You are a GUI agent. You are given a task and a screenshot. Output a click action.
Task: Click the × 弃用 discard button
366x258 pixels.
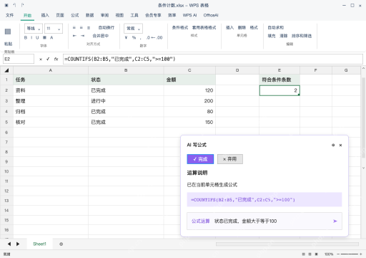(230, 159)
